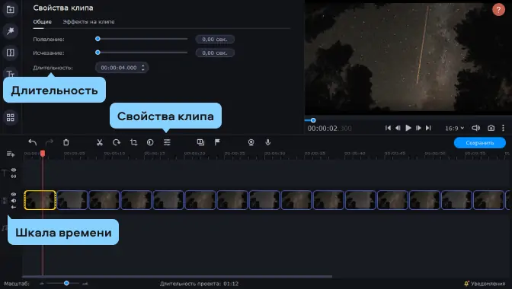Jump to the next clip
This screenshot has width=512, height=289.
(428, 128)
